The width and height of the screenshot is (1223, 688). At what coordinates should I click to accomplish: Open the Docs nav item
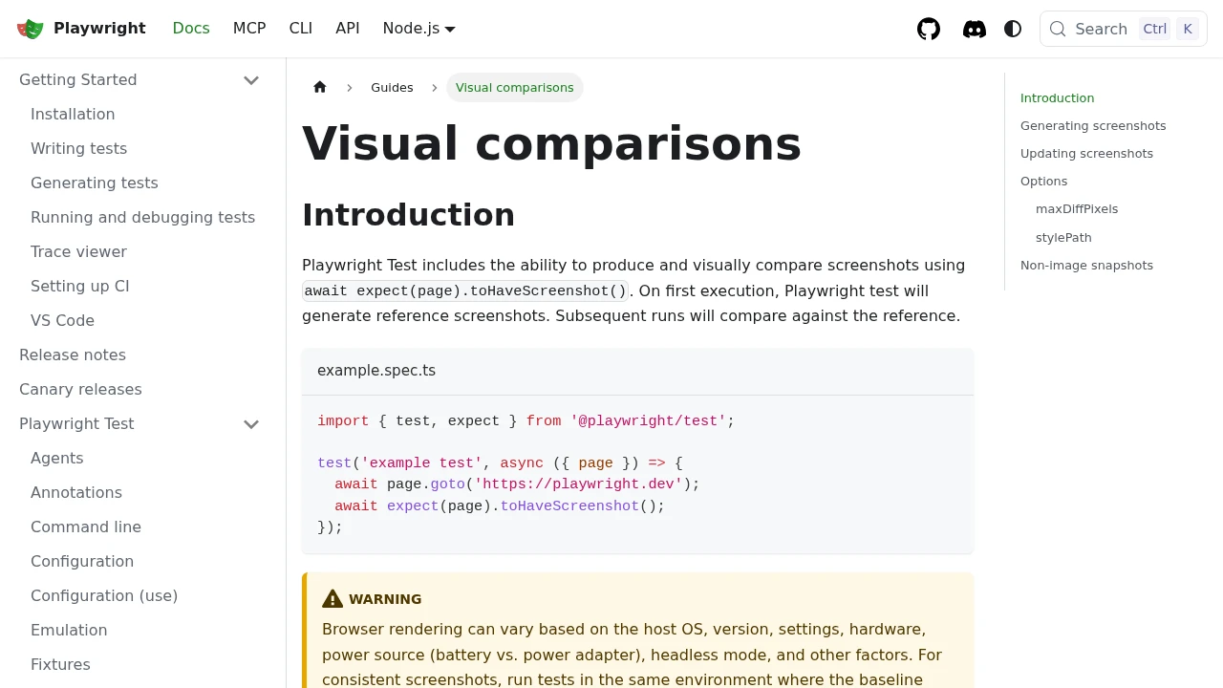pyautogui.click(x=191, y=29)
